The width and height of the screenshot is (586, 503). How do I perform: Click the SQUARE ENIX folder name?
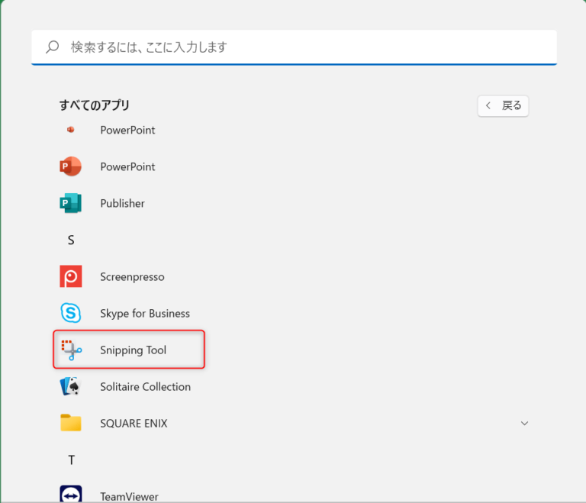pos(134,423)
